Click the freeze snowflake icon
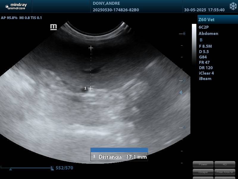 click(233, 6)
